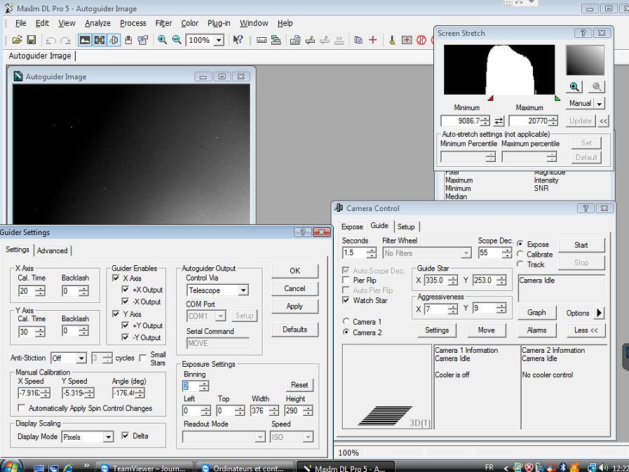Uncheck the -Y Output checkbox
The height and width of the screenshot is (472, 629).
[125, 337]
